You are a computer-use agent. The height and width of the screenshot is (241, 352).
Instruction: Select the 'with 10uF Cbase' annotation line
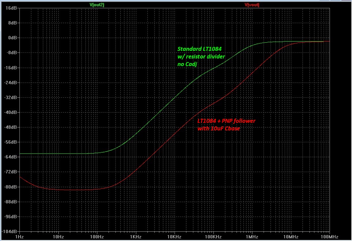219,128
